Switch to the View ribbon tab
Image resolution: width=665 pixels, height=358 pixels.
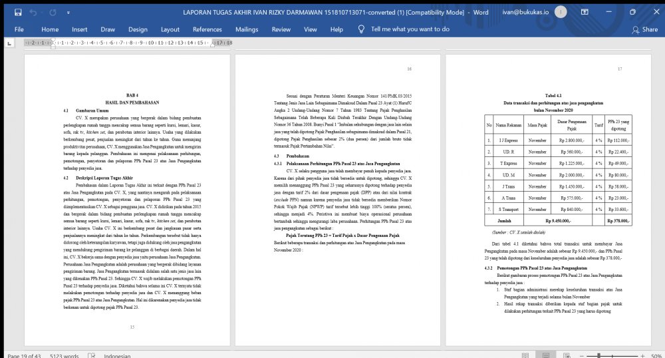pos(311,29)
